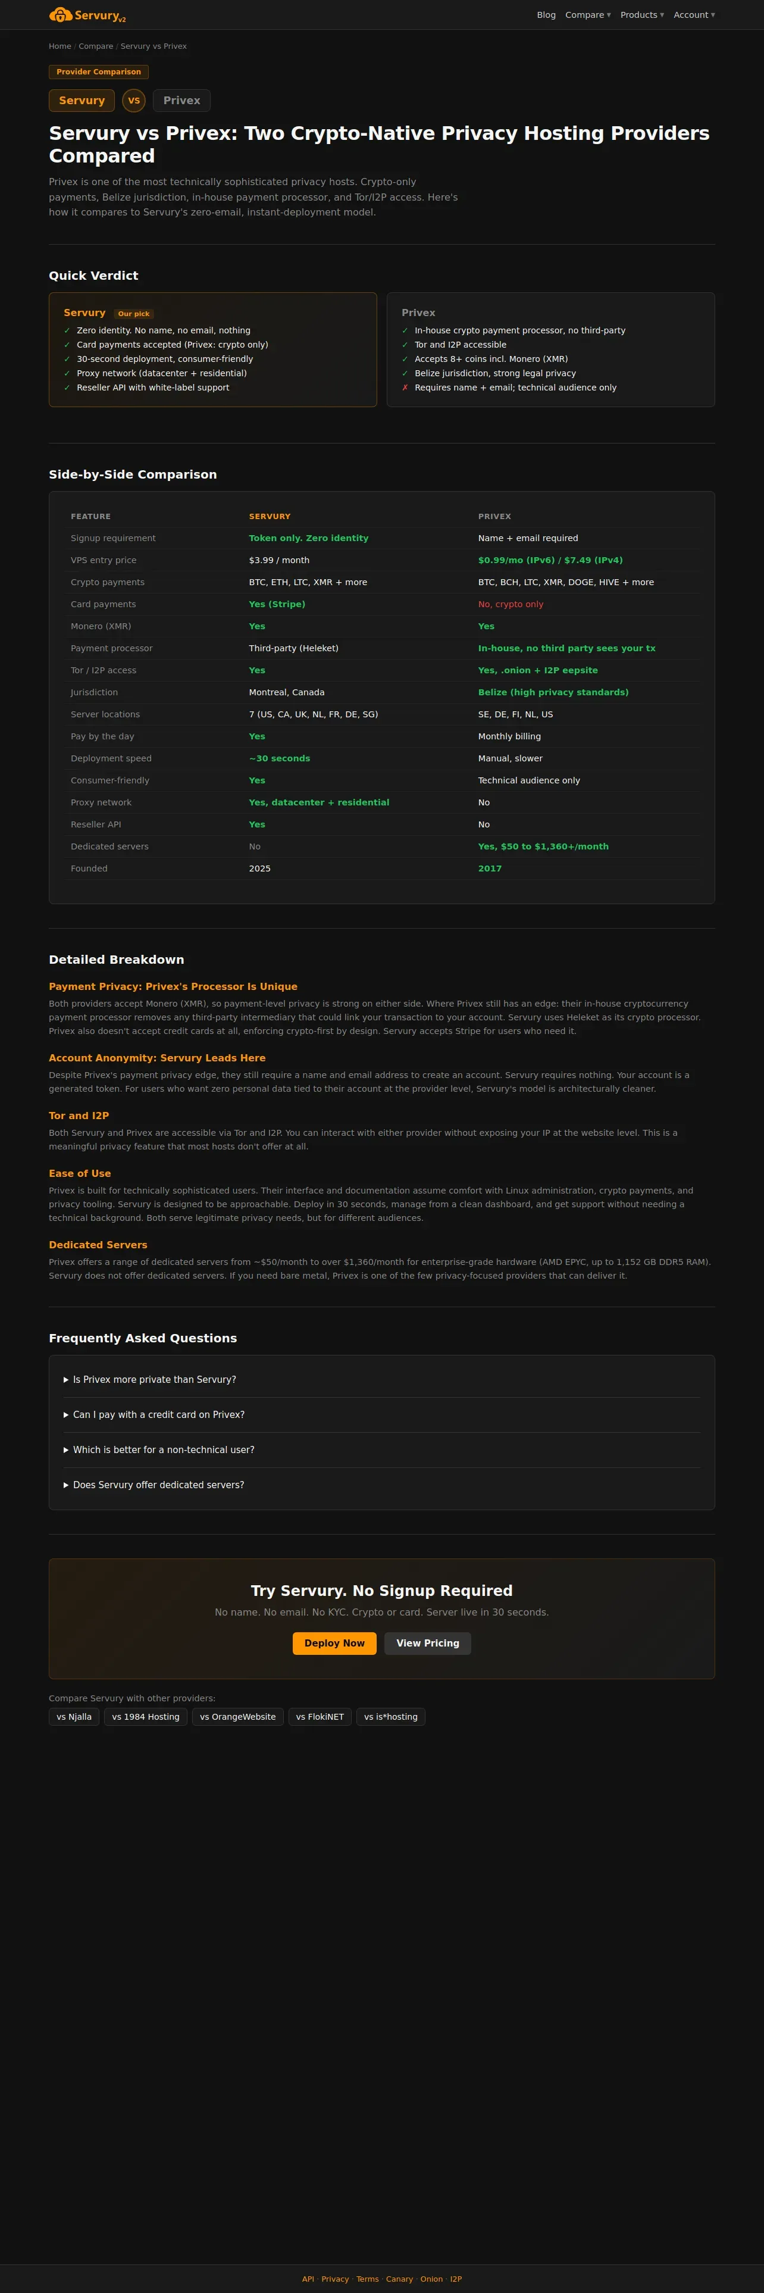Click "Belize jurisdiction, strong legal privacy" line
The image size is (764, 2293).
(496, 374)
